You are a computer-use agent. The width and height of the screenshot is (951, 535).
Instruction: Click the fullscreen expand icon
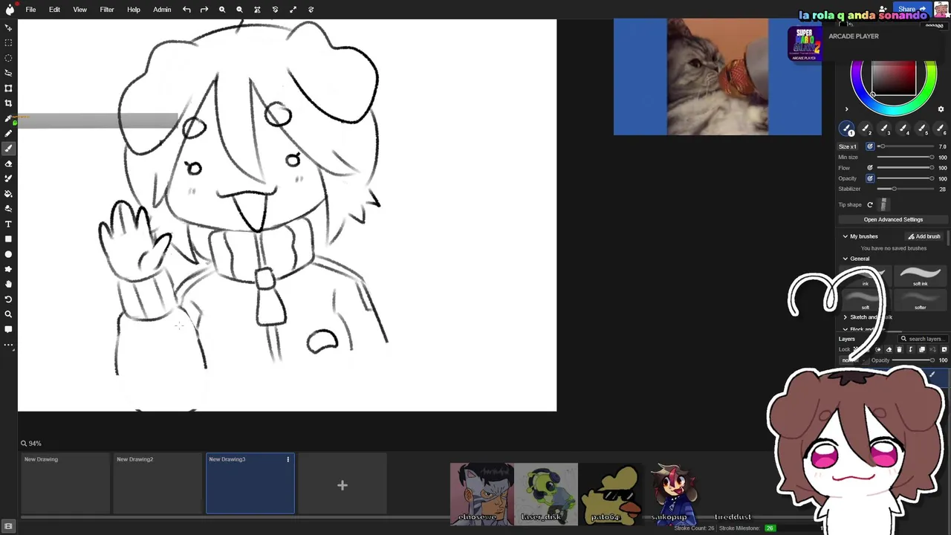(x=293, y=10)
